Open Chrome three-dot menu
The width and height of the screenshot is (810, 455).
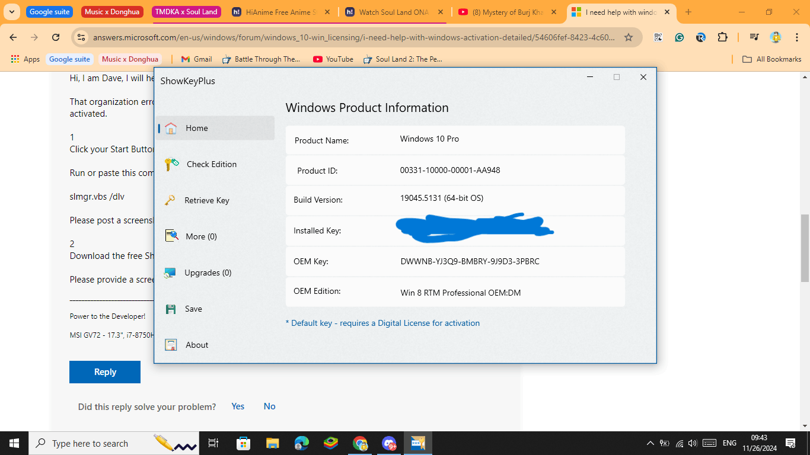click(x=797, y=37)
